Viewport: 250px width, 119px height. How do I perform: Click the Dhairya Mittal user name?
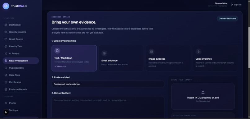pos(221,3)
